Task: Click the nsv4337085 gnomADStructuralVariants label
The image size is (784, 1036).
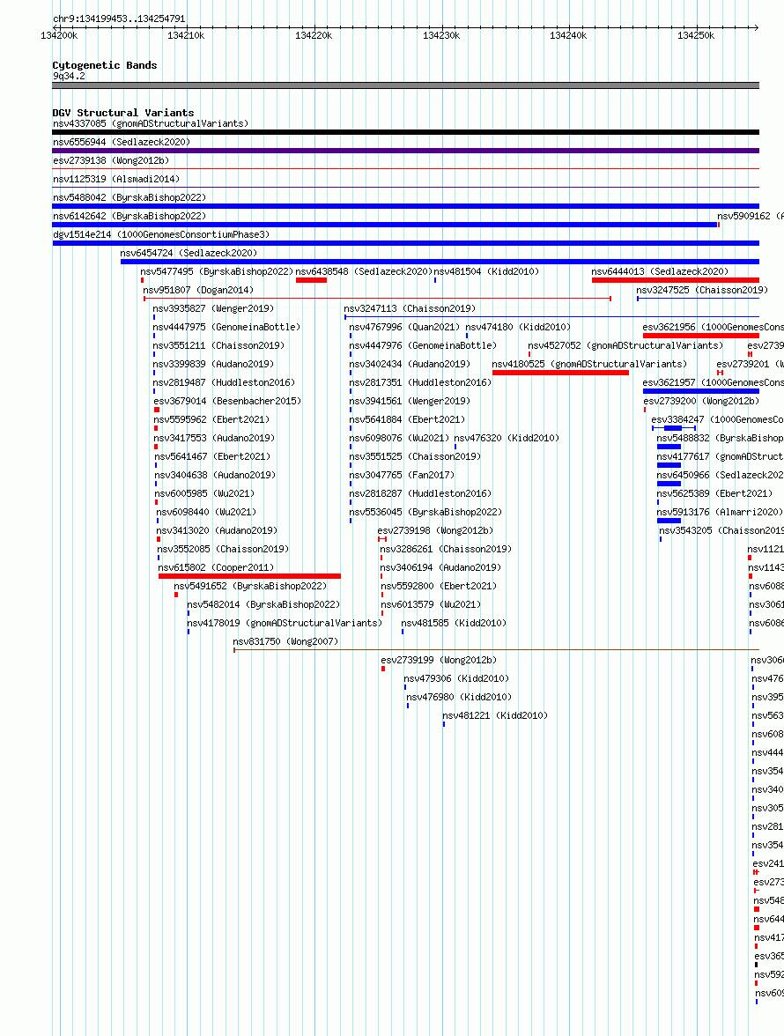Action: [x=151, y=123]
